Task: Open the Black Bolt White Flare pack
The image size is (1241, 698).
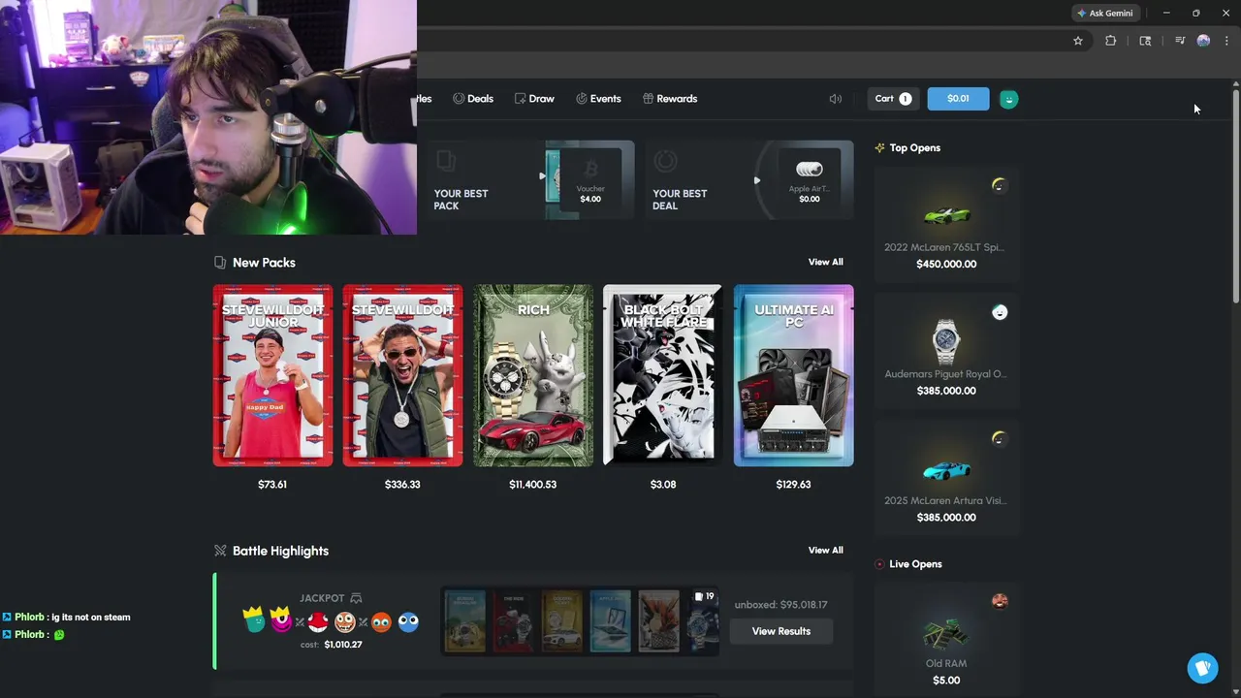Action: click(662, 375)
